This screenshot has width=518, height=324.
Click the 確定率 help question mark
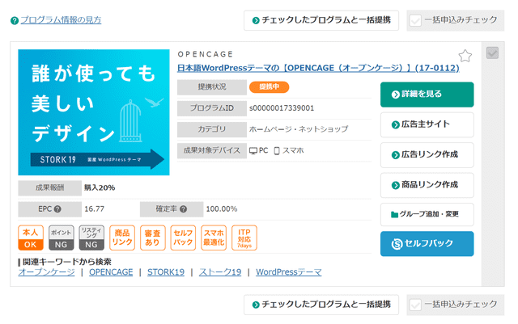(x=184, y=208)
